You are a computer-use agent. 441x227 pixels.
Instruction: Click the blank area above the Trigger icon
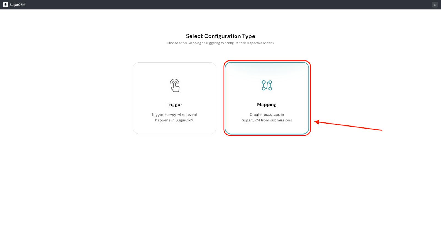[x=174, y=70]
